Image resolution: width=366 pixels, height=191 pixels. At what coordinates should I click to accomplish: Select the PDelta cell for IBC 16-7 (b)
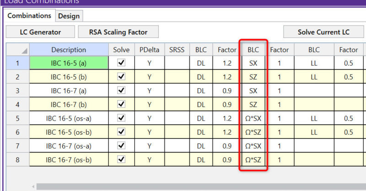coord(149,105)
